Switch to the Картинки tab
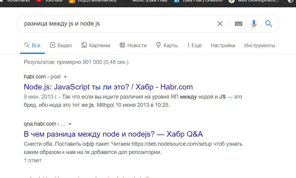296x178 pixels. pyautogui.click(x=96, y=45)
